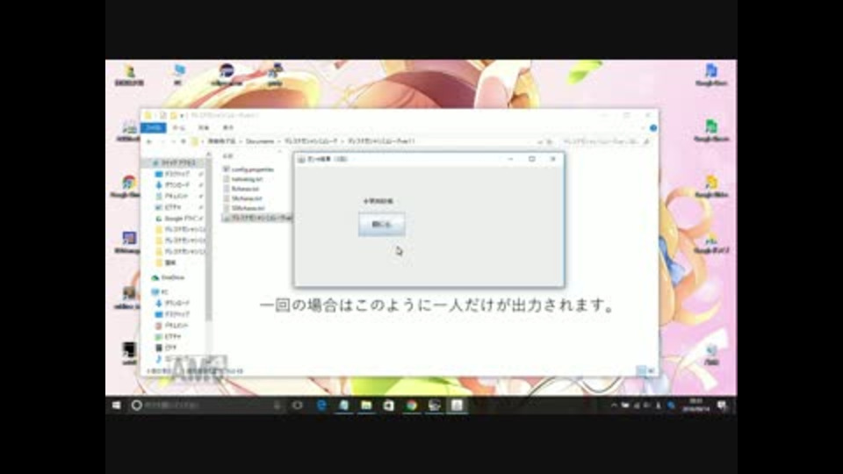Click the gacha result dialog's title bar icon
The height and width of the screenshot is (474, 843).
[x=301, y=159]
